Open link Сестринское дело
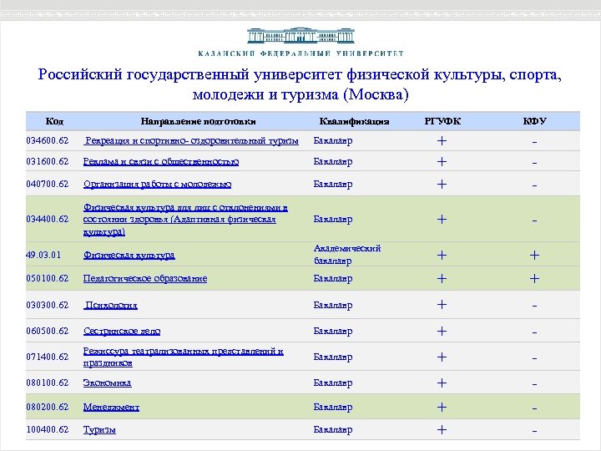Image resolution: width=601 pixels, height=451 pixels. (x=122, y=331)
